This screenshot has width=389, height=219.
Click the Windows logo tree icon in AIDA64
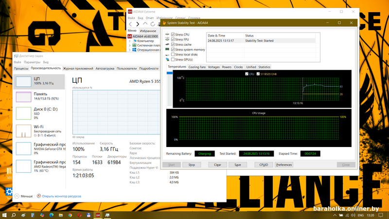[134, 50]
